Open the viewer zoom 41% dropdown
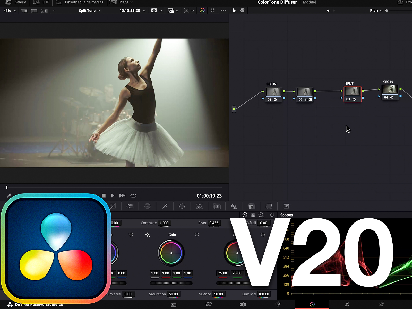 click(10, 11)
